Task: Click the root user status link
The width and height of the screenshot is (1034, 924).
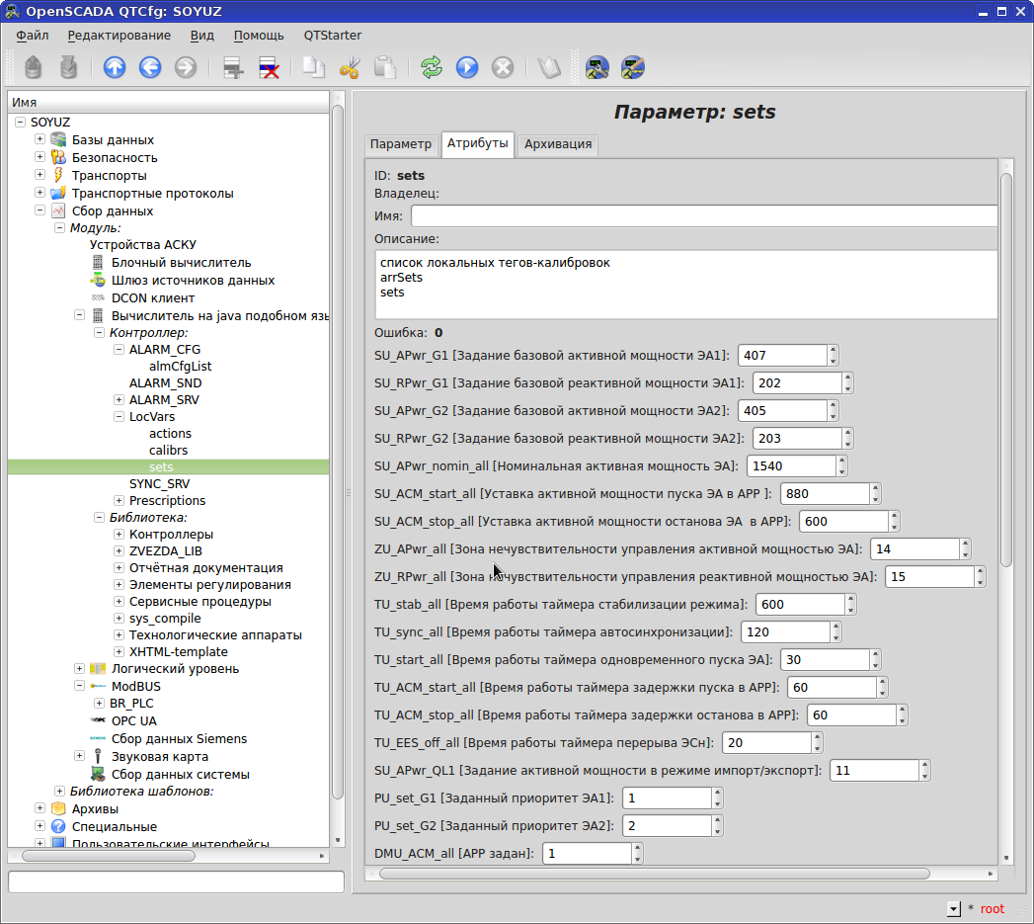Action: [x=992, y=909]
